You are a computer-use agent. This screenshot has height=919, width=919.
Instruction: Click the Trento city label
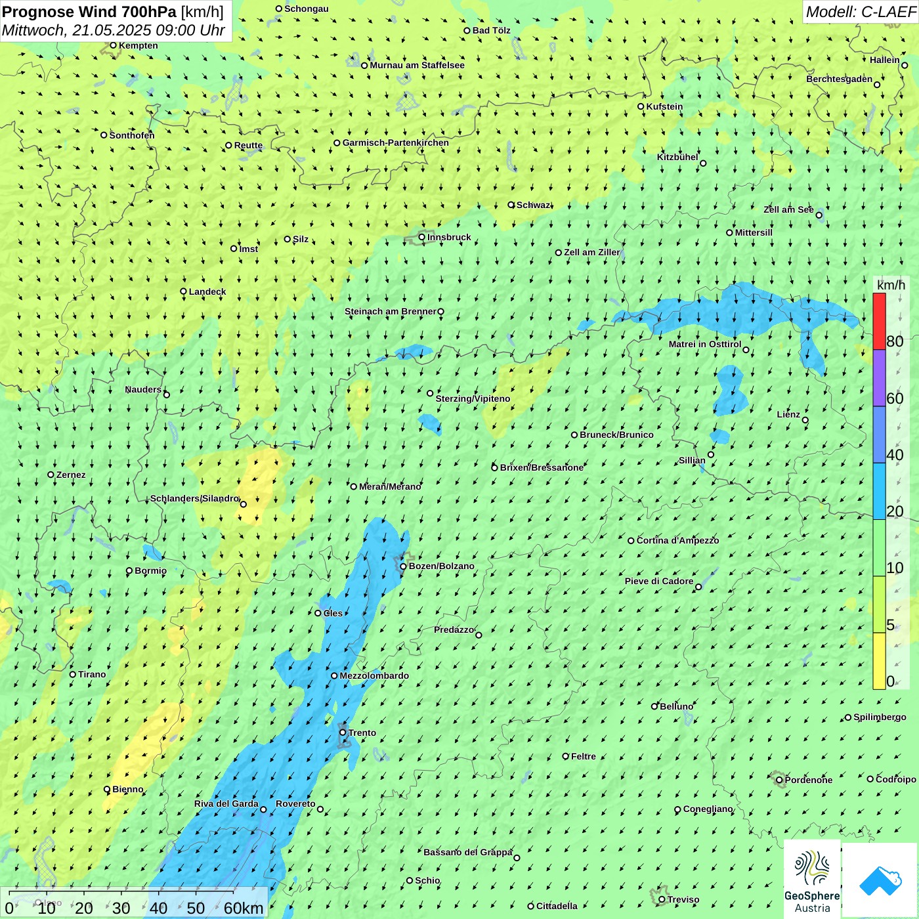(x=362, y=733)
